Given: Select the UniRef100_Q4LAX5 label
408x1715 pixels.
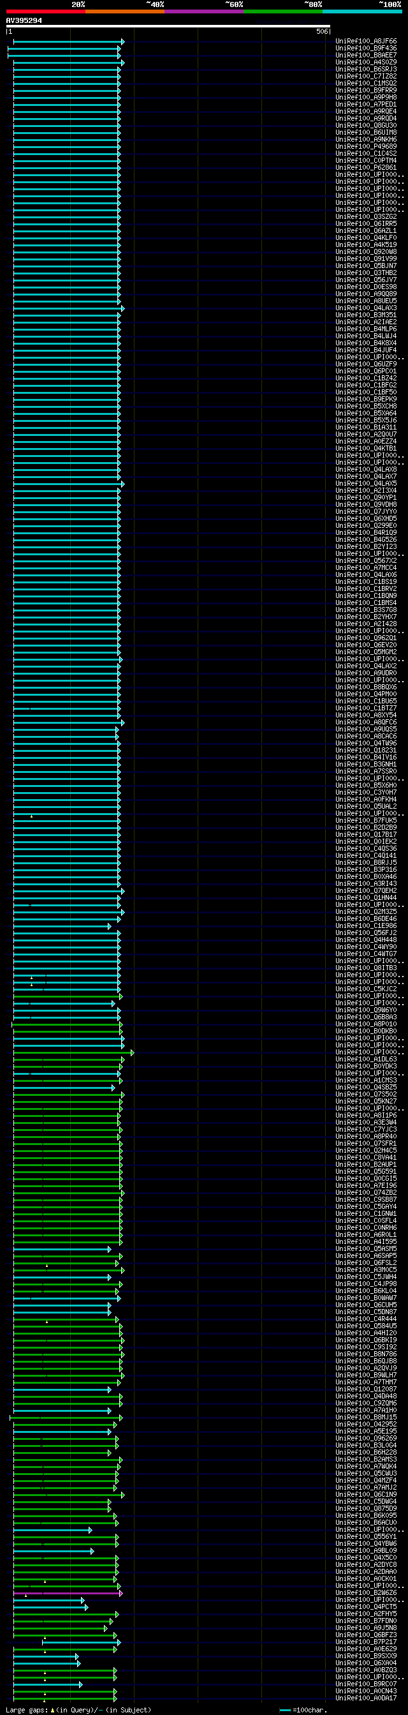Looking at the screenshot, I should [366, 483].
